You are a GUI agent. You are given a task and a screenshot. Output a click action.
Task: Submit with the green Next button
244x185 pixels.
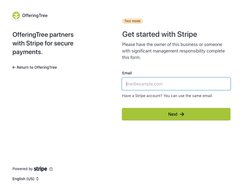coord(176,114)
